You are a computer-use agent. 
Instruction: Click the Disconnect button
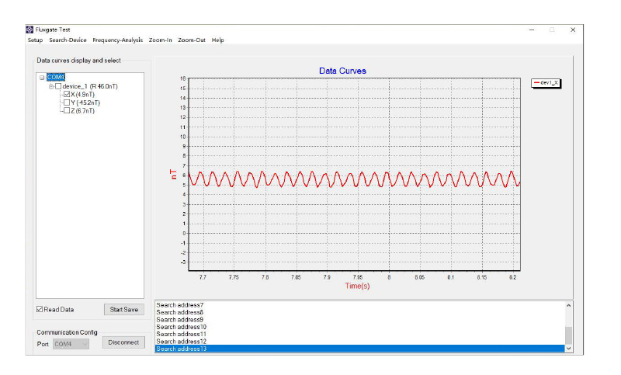tap(123, 342)
